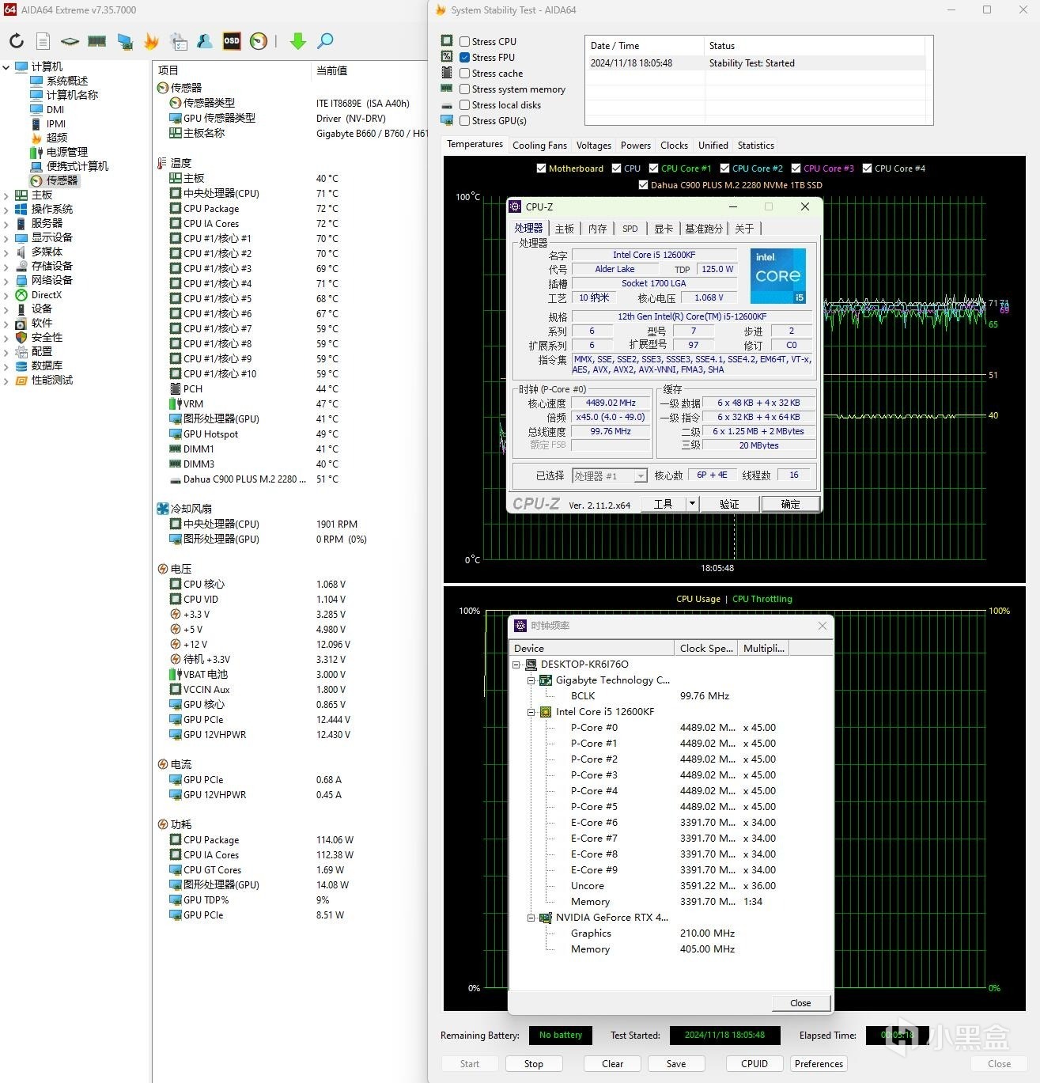Open the 处理器 #1 selection dropdown in CPU-Z

coord(640,475)
